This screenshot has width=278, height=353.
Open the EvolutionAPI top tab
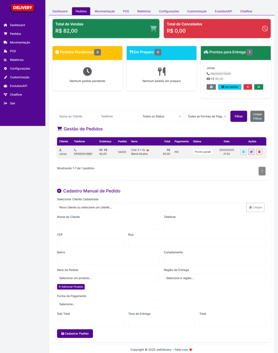pyautogui.click(x=223, y=11)
